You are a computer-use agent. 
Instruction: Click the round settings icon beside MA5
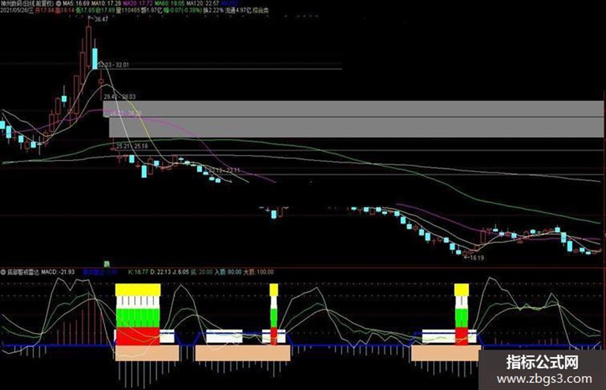[58, 3]
